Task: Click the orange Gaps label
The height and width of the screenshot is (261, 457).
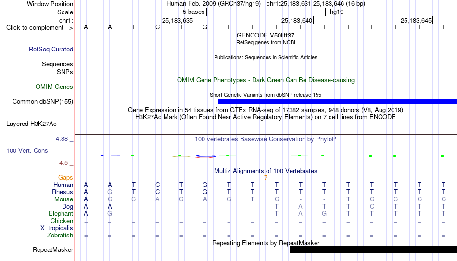Action: (x=65, y=178)
